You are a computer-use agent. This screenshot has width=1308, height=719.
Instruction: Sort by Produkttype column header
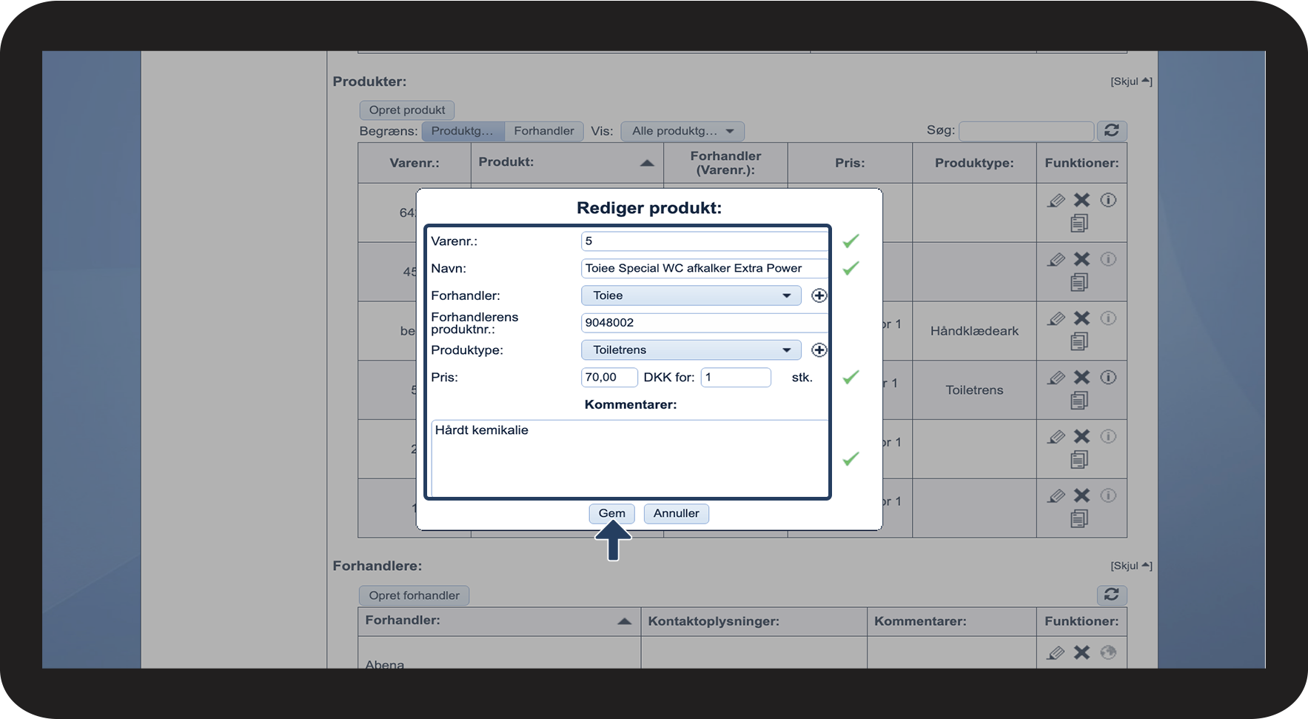(974, 163)
